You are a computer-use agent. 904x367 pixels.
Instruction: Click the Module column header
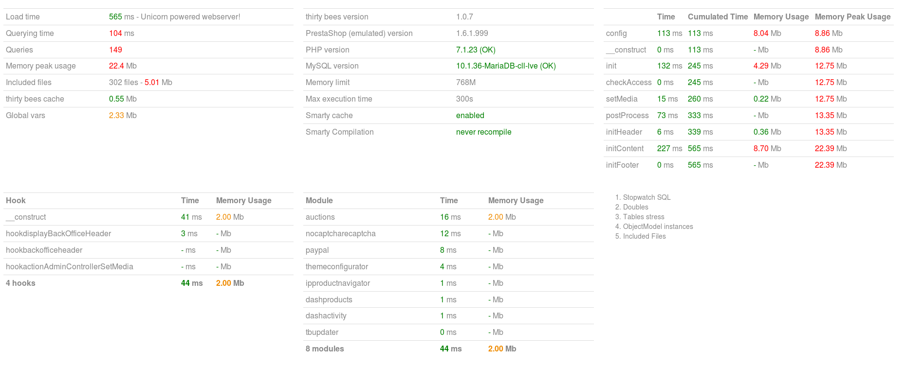[319, 200]
